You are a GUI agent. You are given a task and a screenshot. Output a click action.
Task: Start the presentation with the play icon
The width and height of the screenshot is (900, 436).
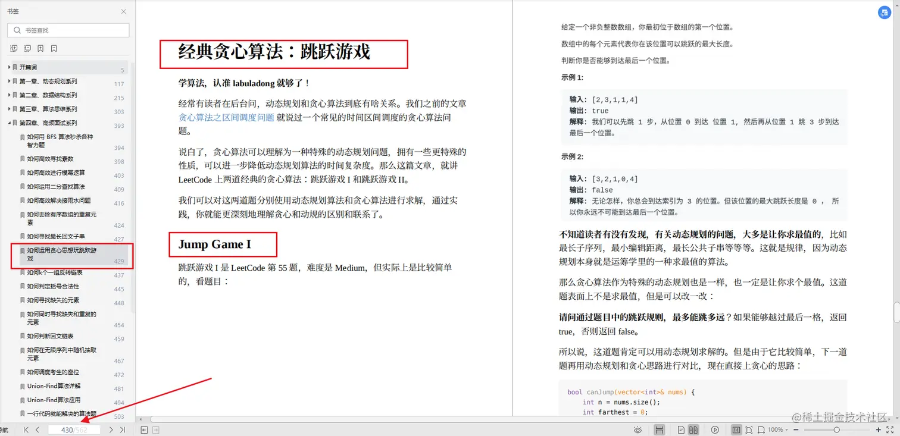[x=715, y=429]
